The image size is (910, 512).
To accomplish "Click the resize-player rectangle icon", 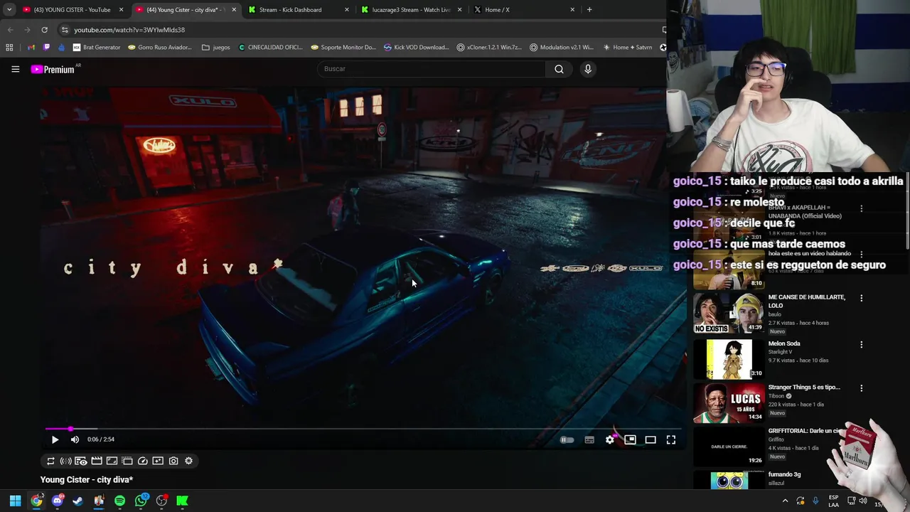I will (x=112, y=461).
